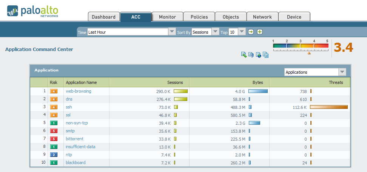Click the green arrow Go icon
The image size is (367, 172).
[x=251, y=32]
